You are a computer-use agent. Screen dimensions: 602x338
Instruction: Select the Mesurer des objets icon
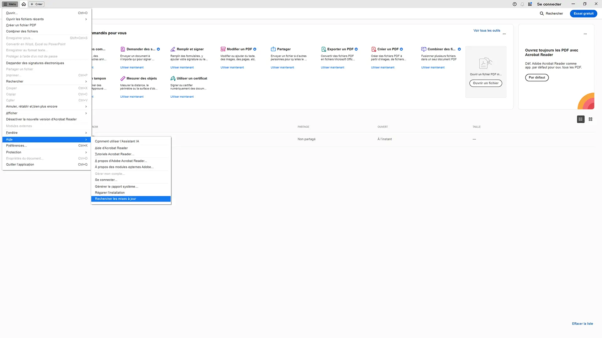[123, 79]
